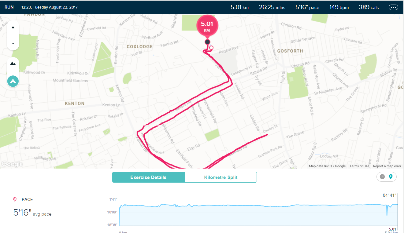
Task: Open the Terms of Use link
Action: 359,166
